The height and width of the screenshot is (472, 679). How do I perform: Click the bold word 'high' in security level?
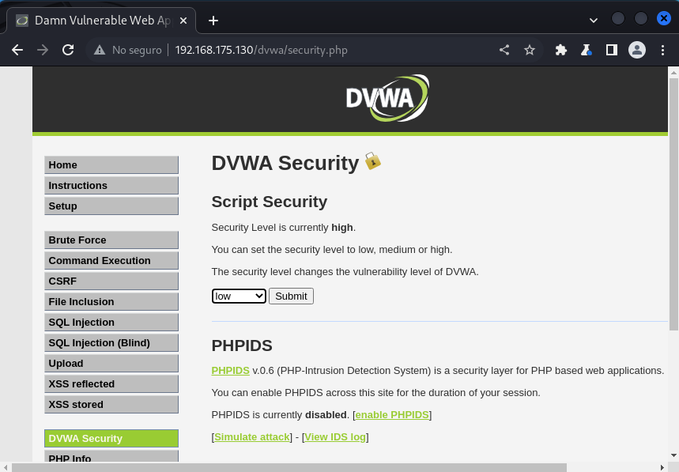(x=342, y=228)
